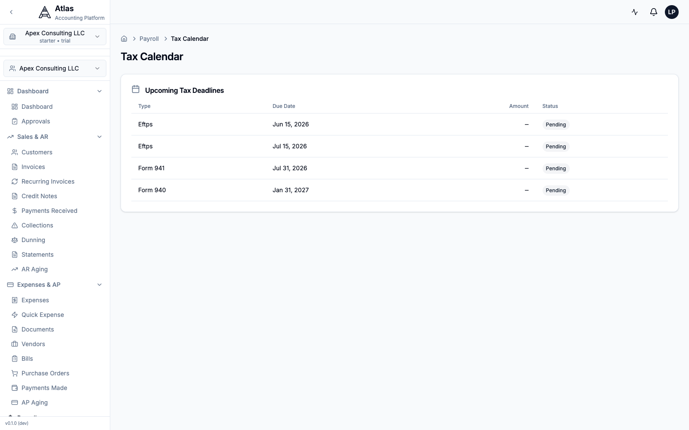Click Pending status on Form 941 row

(556, 169)
